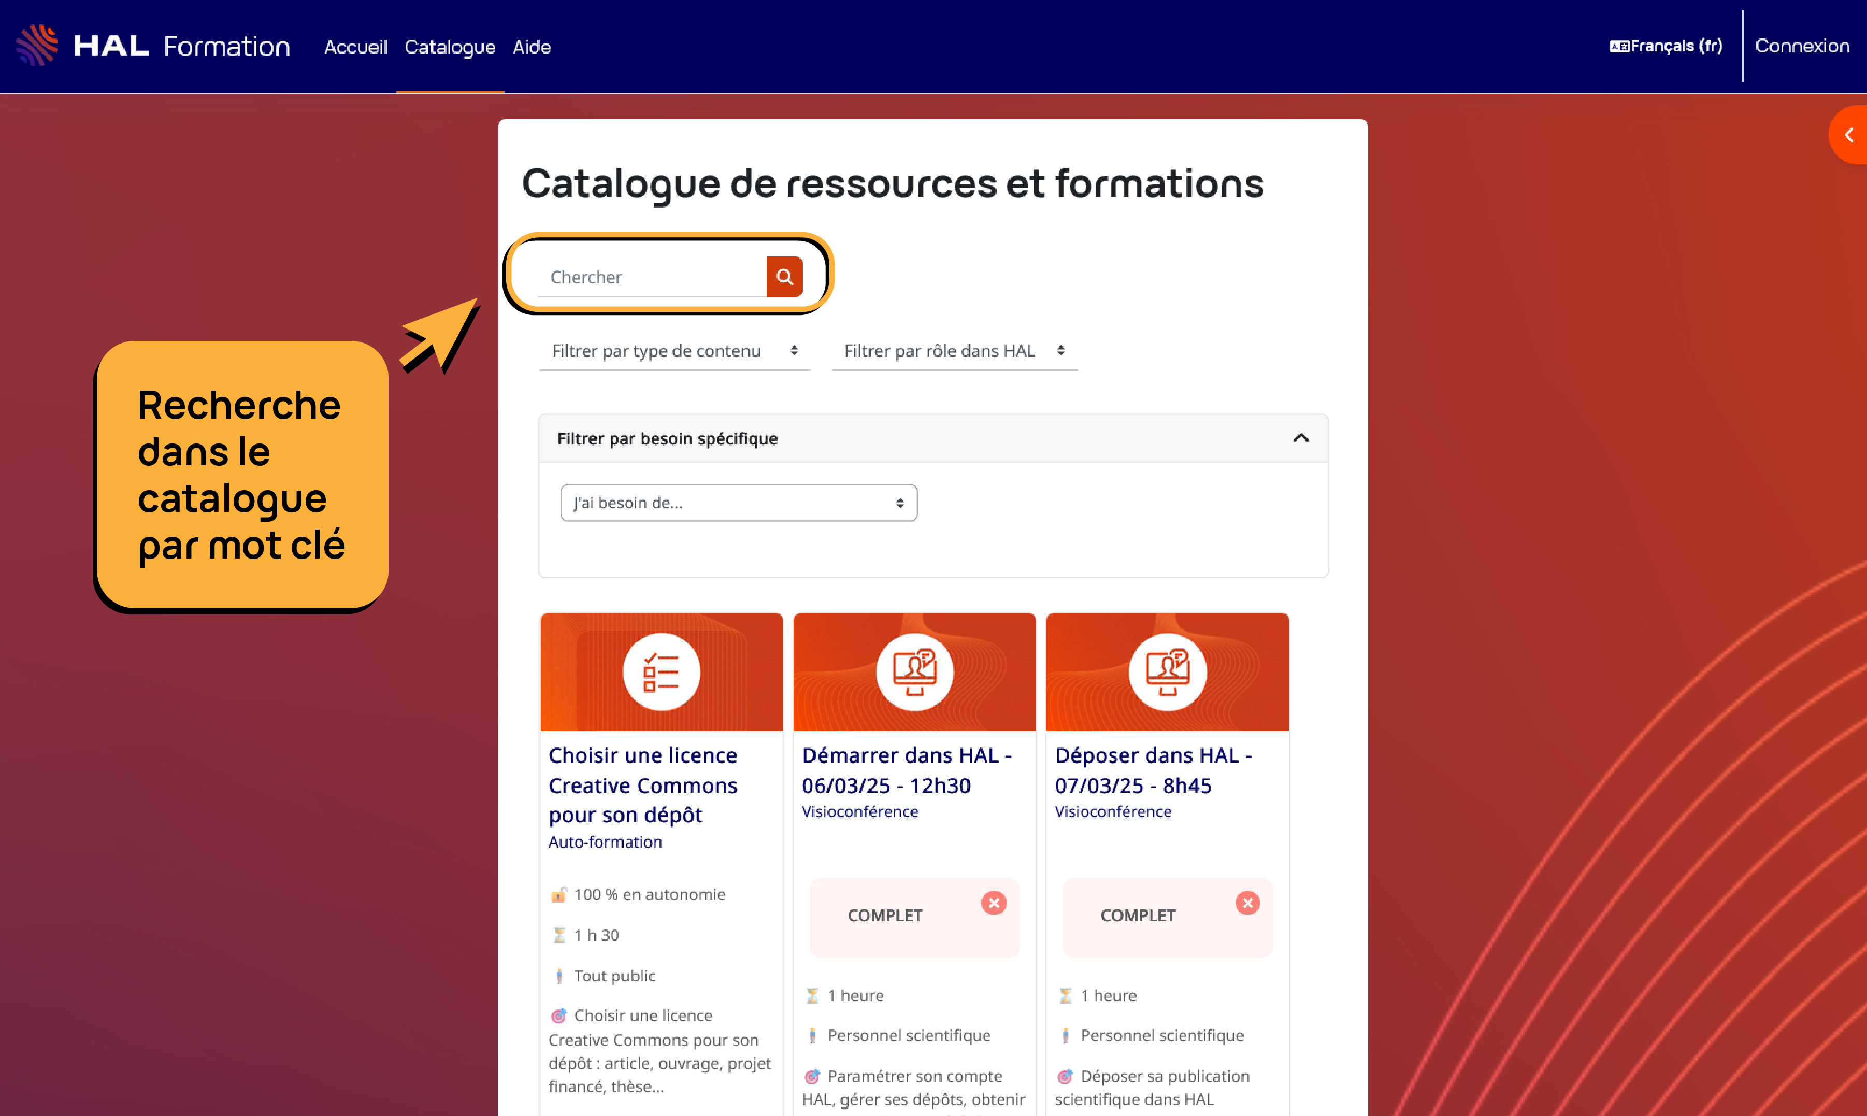The image size is (1867, 1116).
Task: Click COMPLET text on Démarrer dans HAL card
Action: tap(885, 915)
